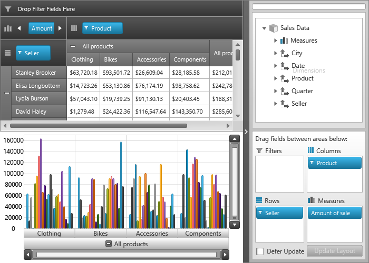Select the Amount of sale measure field
Image resolution: width=369 pixels, height=263 pixels.
(334, 213)
